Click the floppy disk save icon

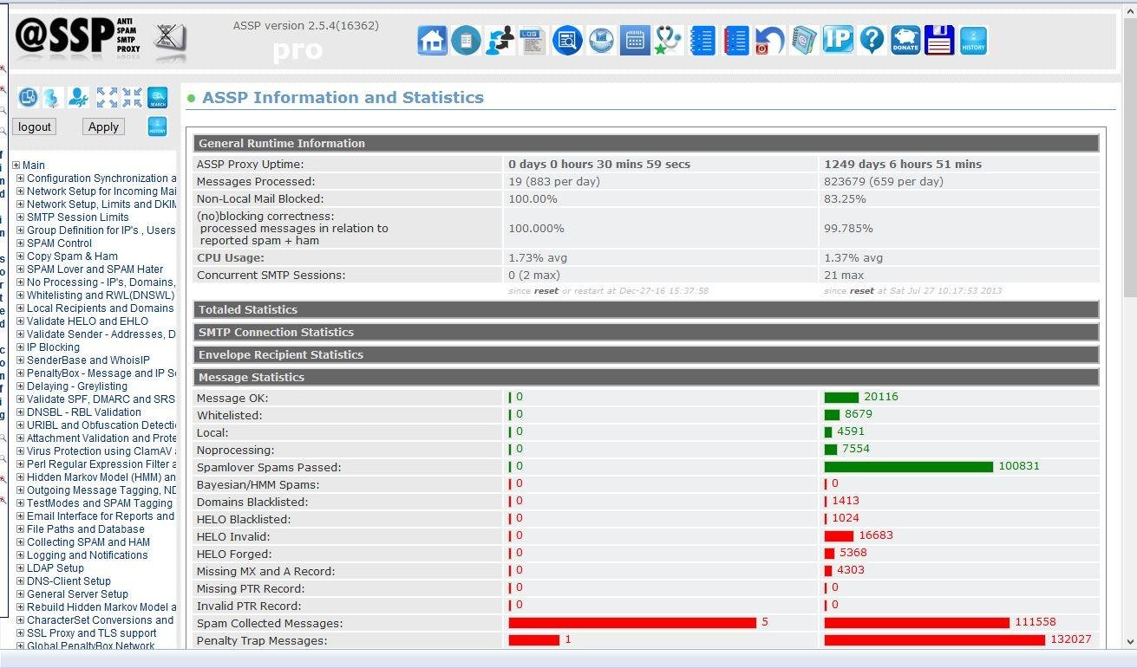click(x=939, y=41)
